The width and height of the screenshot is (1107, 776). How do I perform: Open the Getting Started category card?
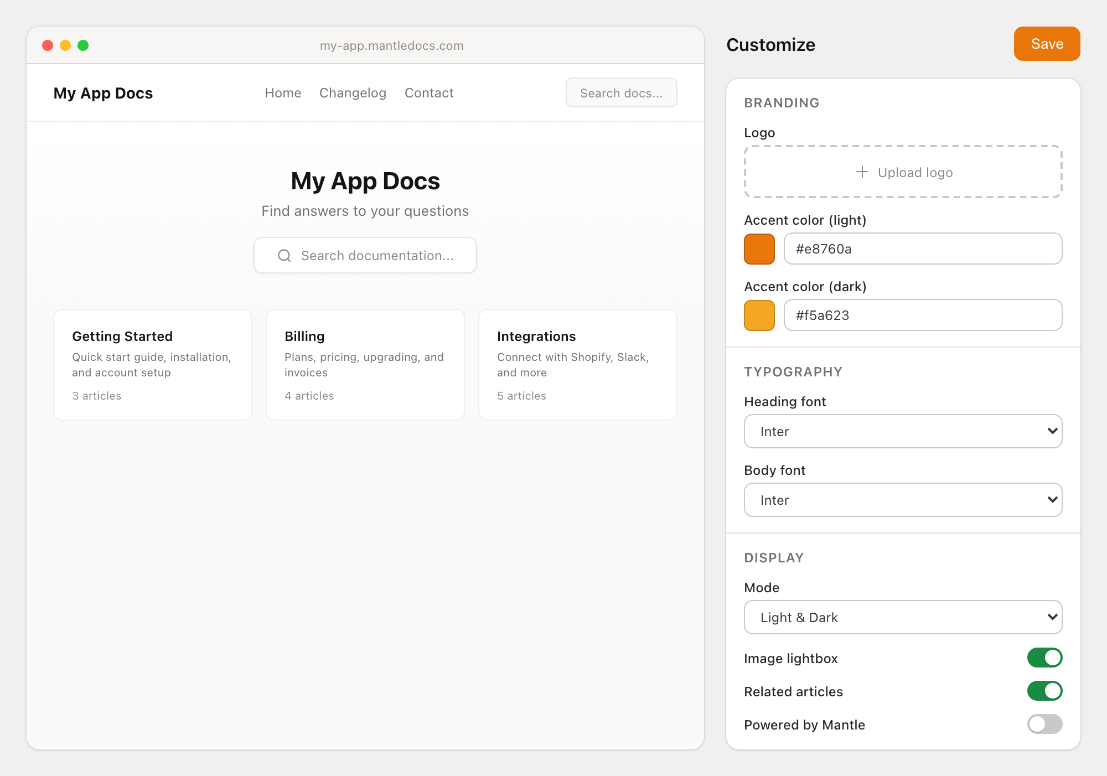tap(152, 365)
